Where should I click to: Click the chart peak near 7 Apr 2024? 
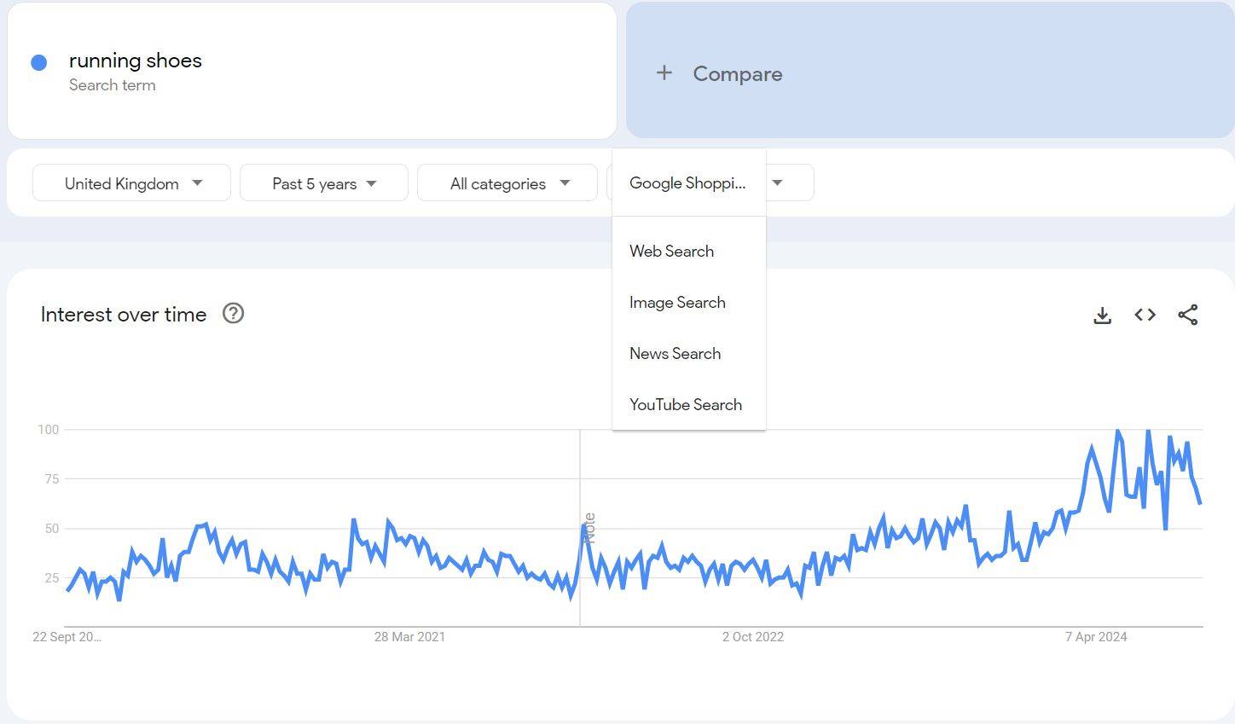click(1117, 431)
